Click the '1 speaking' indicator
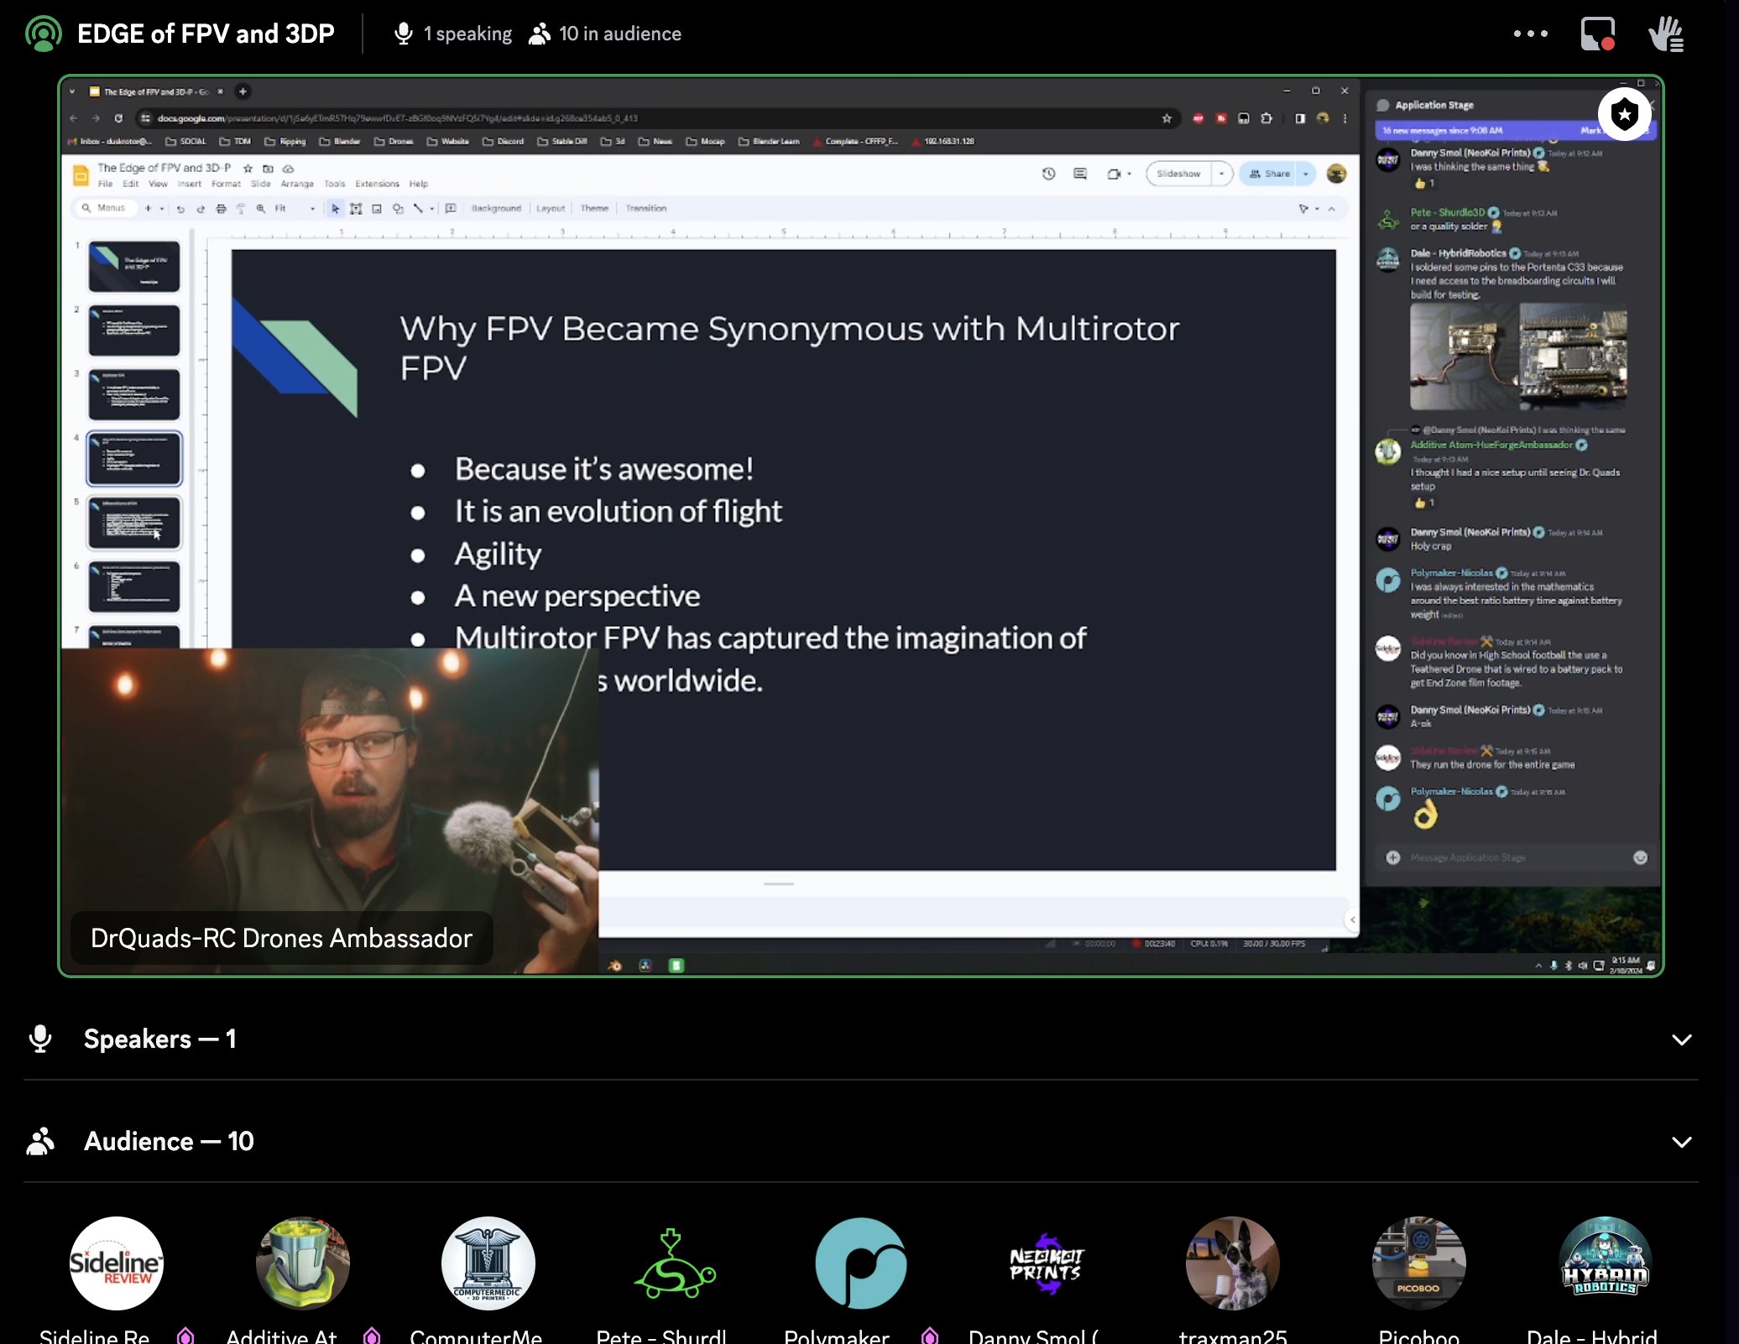 point(453,34)
